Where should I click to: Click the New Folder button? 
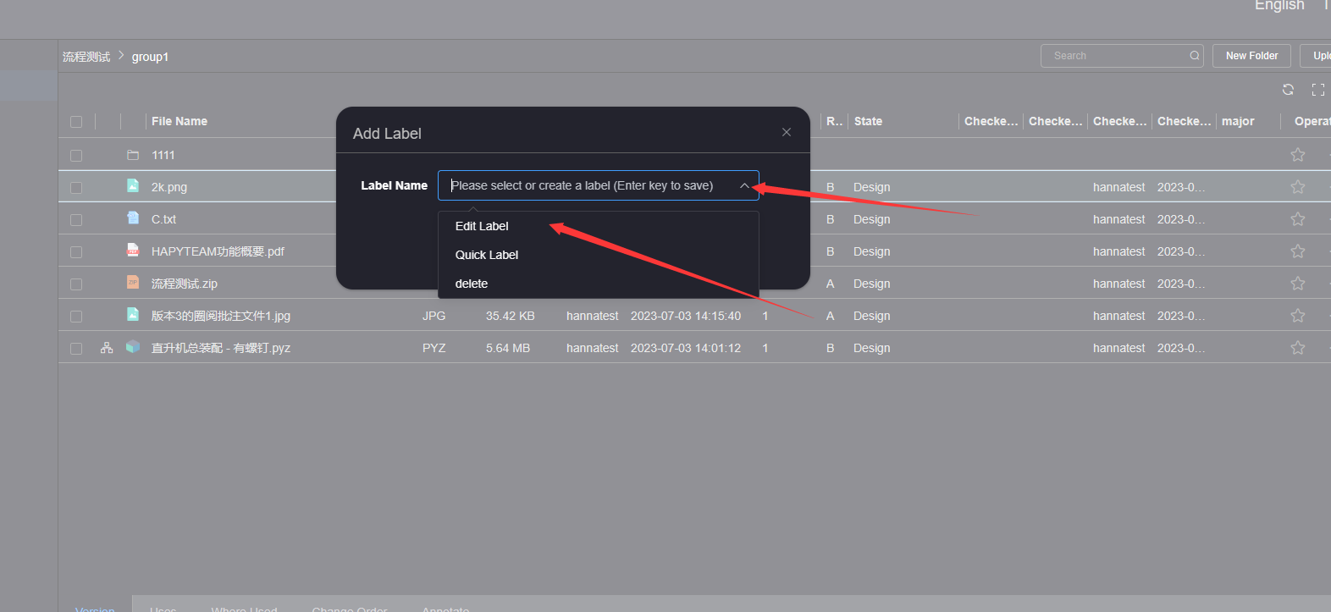(x=1251, y=56)
